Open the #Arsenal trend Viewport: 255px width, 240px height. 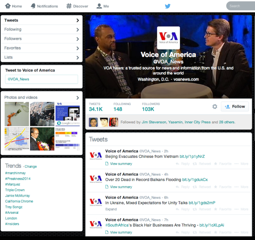click(12, 212)
